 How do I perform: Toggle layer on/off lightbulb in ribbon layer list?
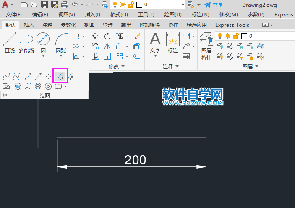220,36
